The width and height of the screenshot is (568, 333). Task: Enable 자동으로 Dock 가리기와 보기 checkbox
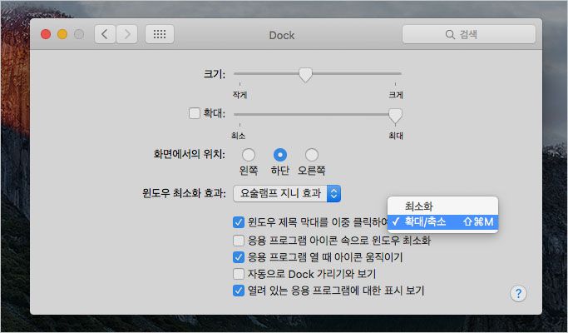[239, 274]
